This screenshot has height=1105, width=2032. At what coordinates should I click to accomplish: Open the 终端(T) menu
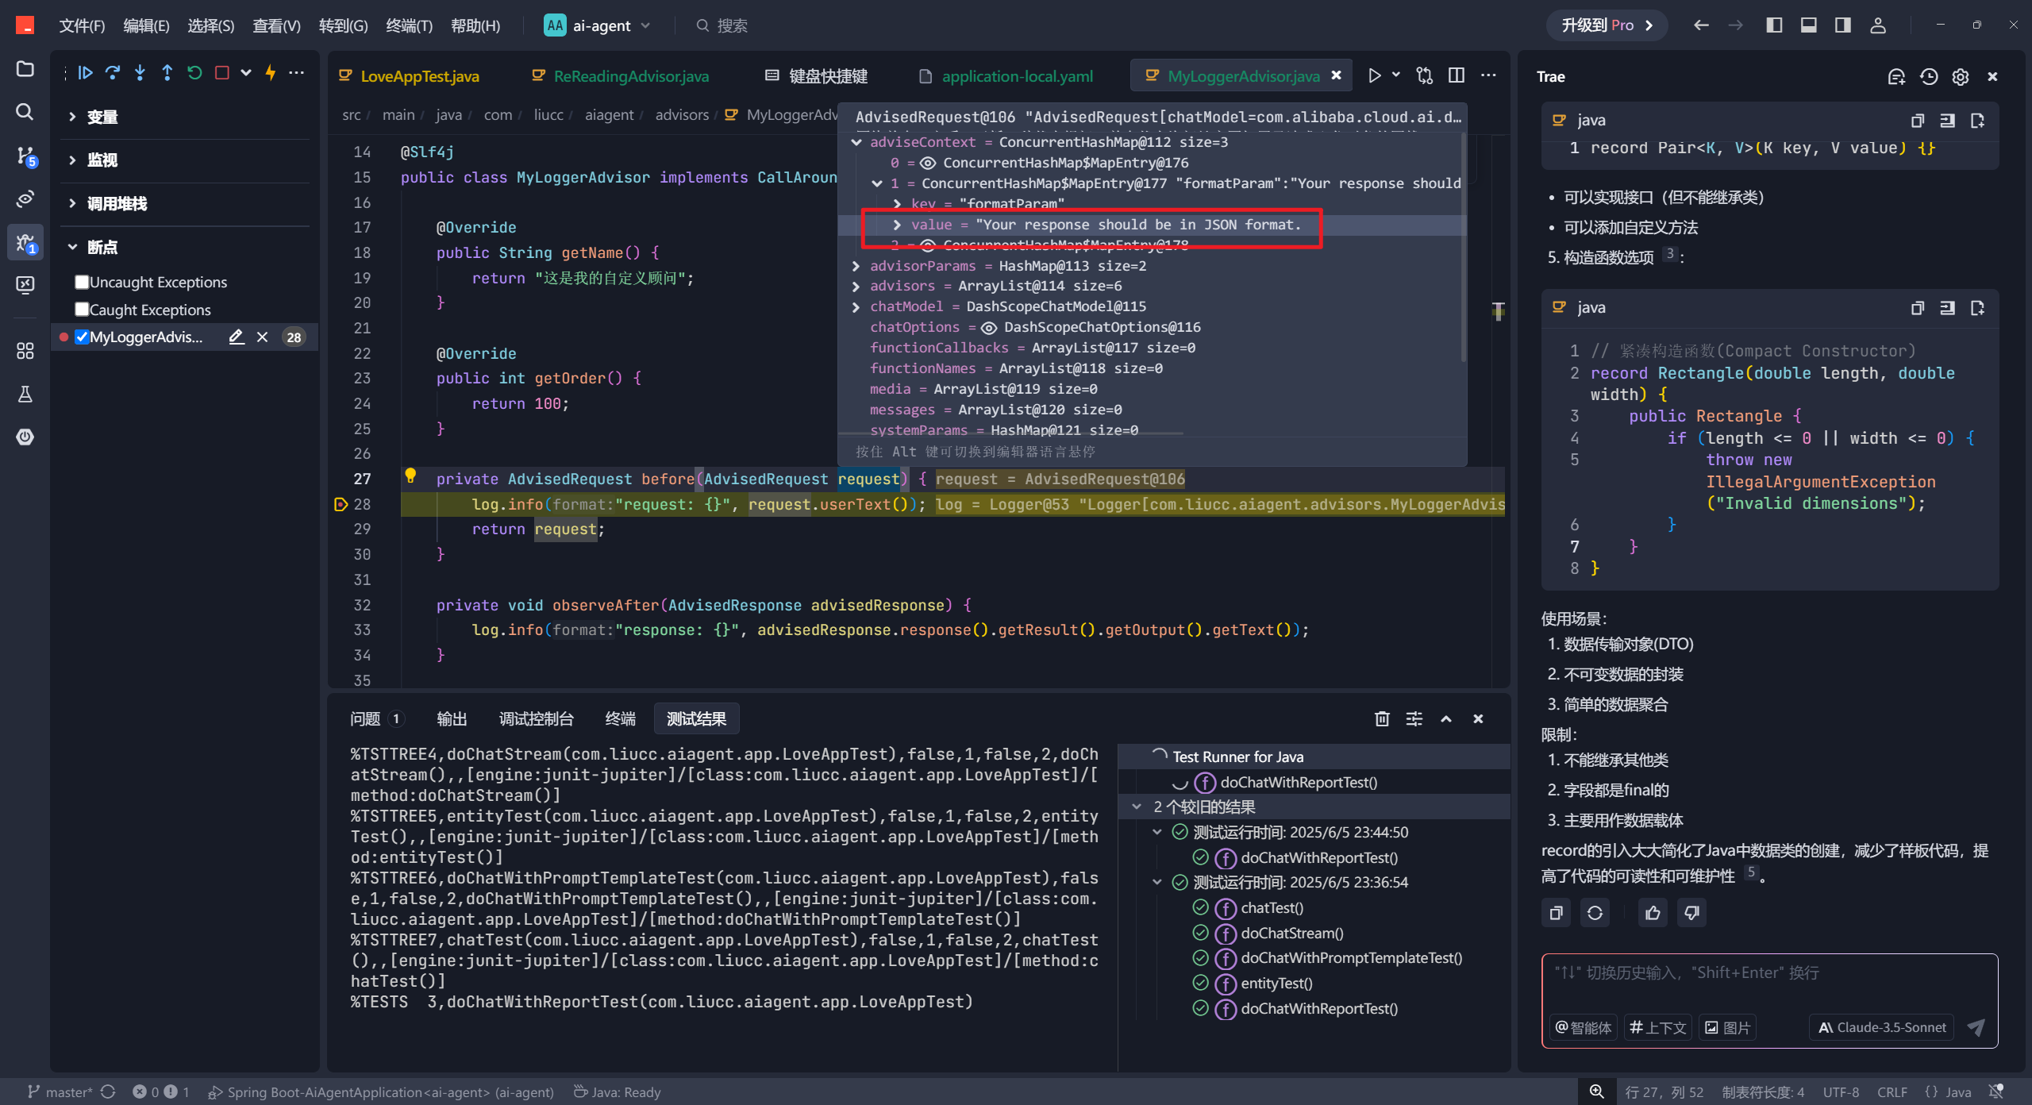[x=409, y=25]
